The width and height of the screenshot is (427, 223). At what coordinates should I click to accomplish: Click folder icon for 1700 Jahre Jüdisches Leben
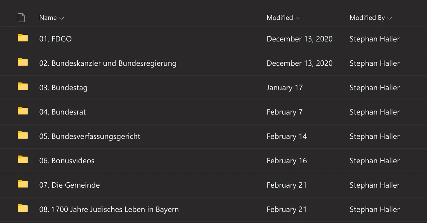[23, 208]
